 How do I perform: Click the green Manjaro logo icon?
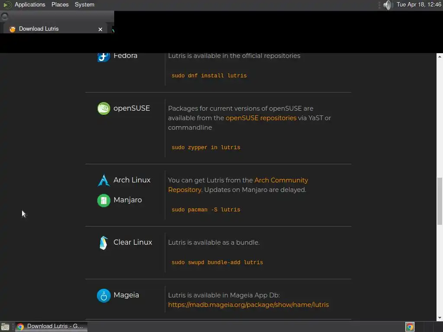[104, 201]
